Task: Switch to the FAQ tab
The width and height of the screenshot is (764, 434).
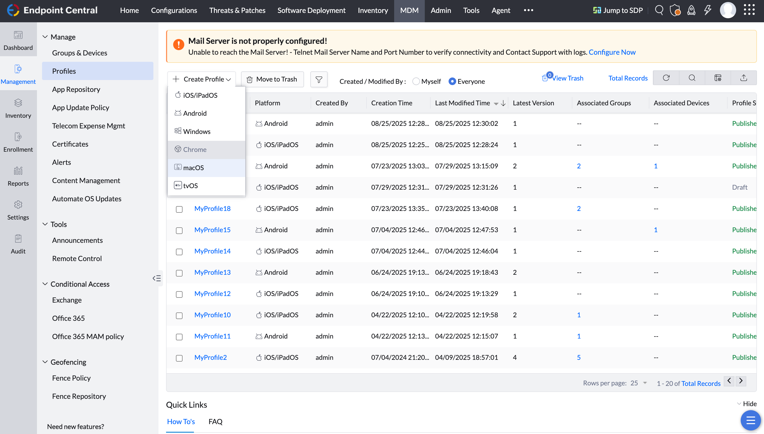Action: 215,422
